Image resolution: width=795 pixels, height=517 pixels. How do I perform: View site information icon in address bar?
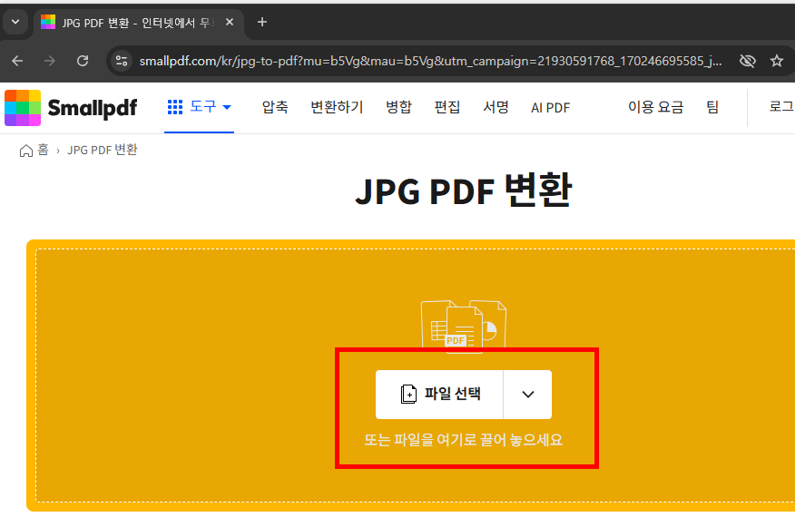[122, 62]
